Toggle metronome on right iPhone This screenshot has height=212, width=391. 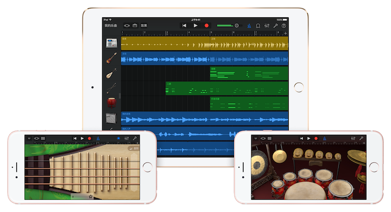(325, 138)
